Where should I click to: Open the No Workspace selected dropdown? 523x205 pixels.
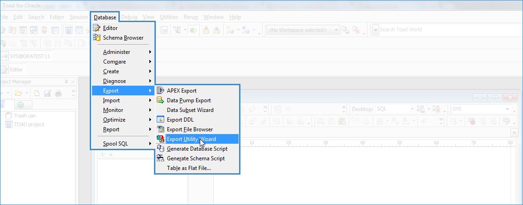[x=303, y=30]
